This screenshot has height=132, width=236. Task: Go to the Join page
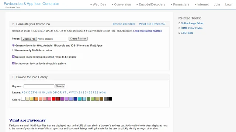click(x=217, y=4)
